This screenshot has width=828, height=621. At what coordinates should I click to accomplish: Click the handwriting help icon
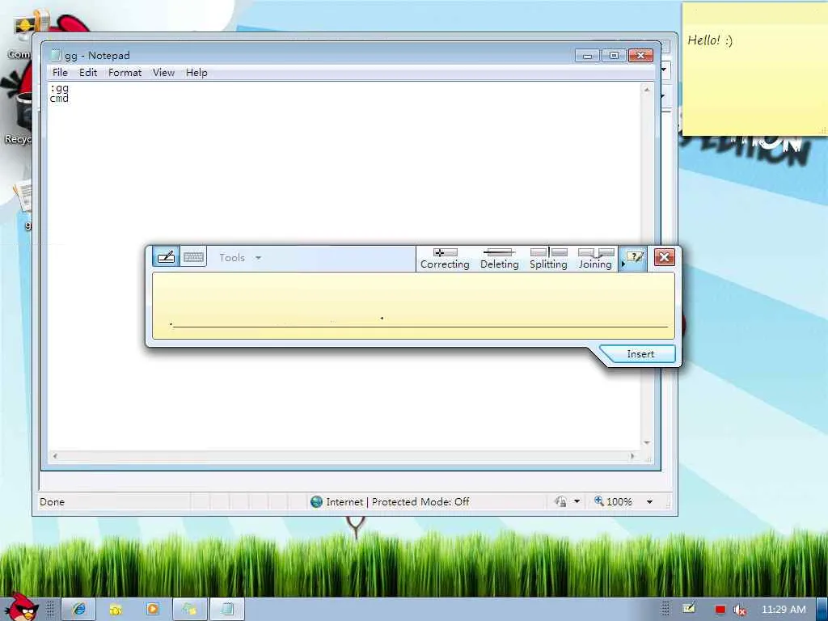[634, 258]
